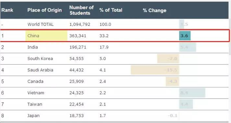Select the India row name
The image size is (231, 123).
[x=33, y=47]
